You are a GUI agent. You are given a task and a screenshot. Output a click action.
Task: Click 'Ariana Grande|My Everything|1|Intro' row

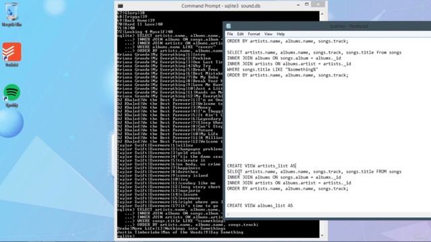(161, 54)
